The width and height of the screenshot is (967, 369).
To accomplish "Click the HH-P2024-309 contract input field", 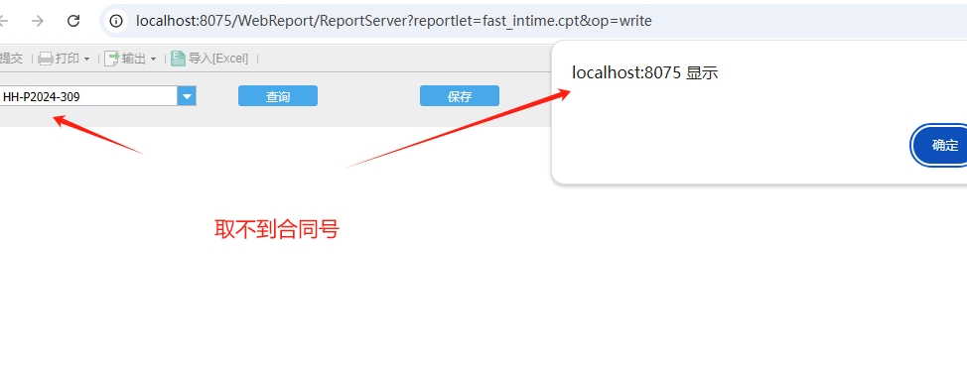I will click(x=88, y=96).
